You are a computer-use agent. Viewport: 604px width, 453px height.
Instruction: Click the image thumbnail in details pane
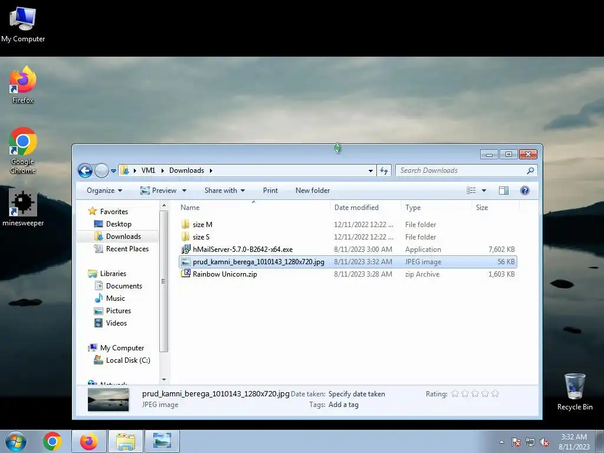point(109,399)
